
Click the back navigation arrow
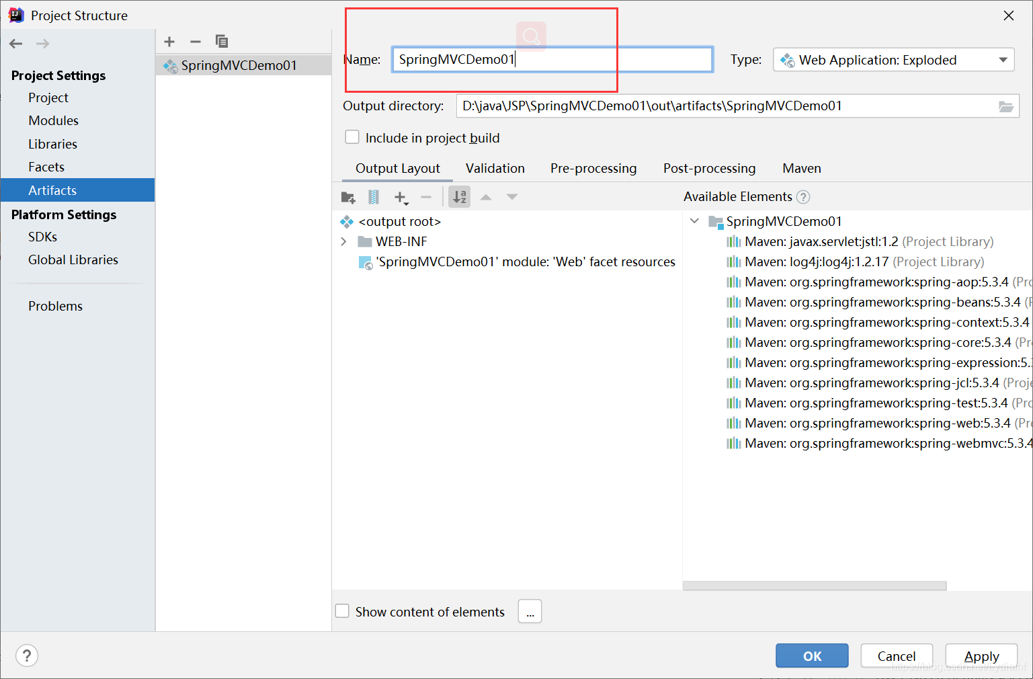click(16, 44)
